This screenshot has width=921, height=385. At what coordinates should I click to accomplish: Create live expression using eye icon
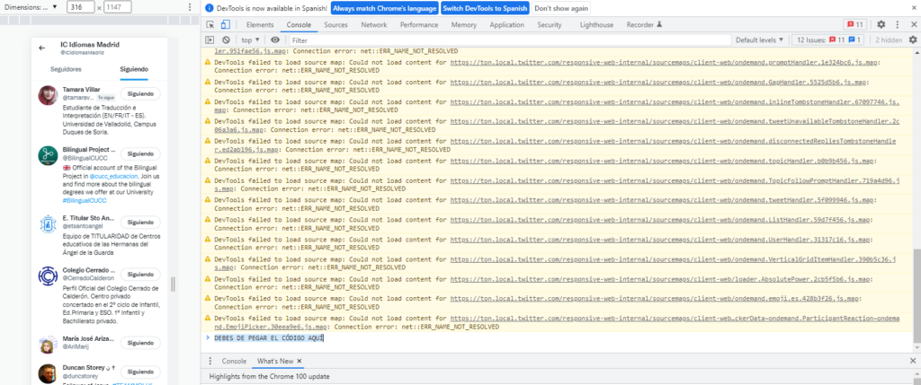coord(275,40)
